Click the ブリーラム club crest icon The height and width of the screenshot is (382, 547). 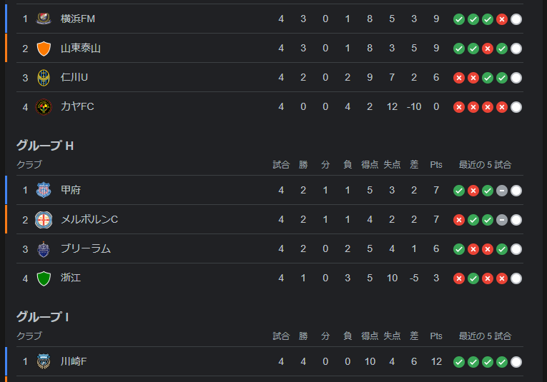pyautogui.click(x=44, y=249)
